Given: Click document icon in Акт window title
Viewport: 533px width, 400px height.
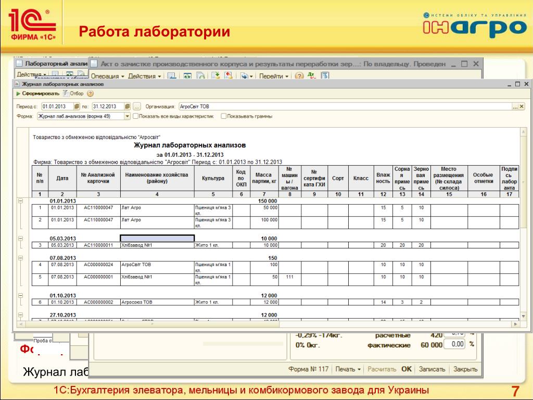Looking at the screenshot, I should (x=94, y=64).
